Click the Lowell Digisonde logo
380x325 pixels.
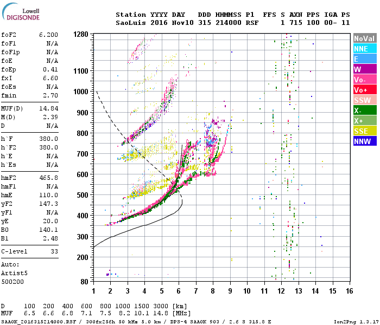(x=21, y=11)
